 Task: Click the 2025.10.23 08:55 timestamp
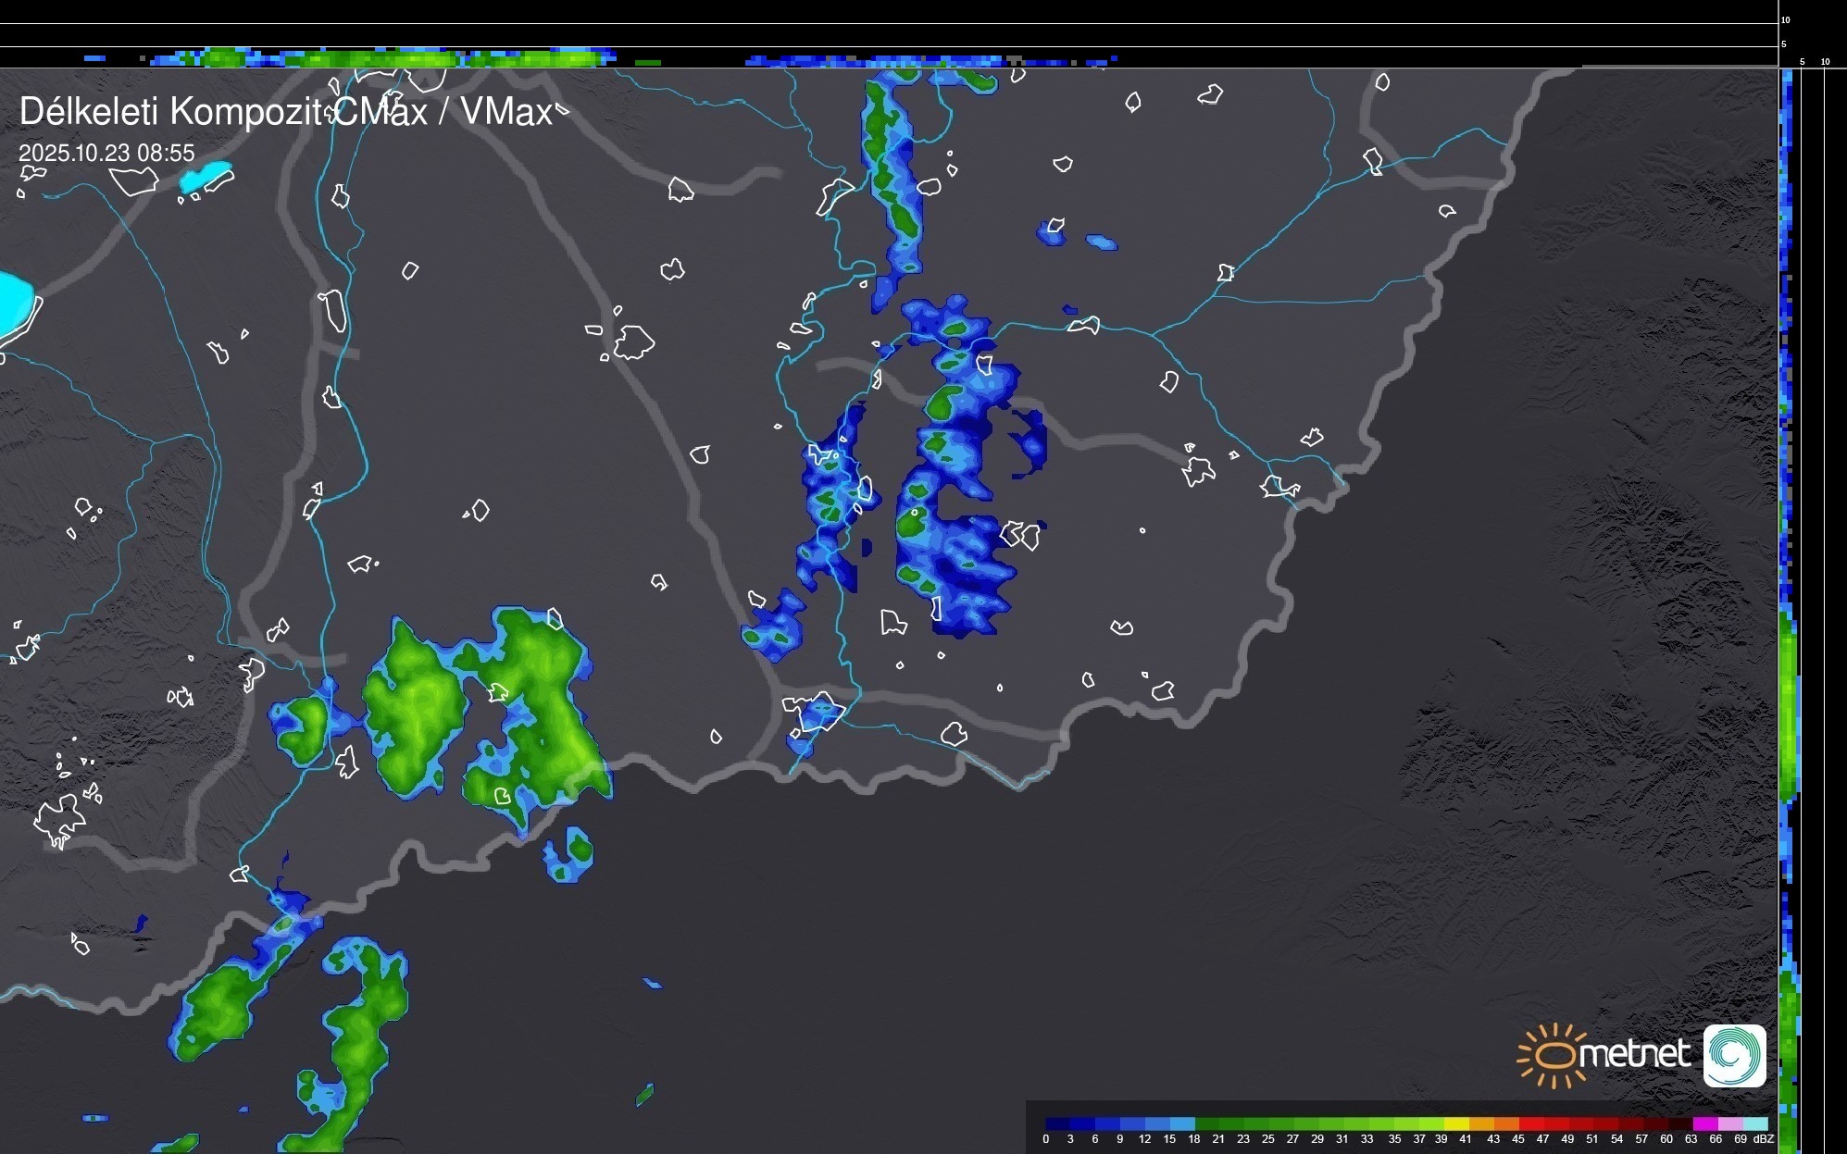(x=106, y=153)
